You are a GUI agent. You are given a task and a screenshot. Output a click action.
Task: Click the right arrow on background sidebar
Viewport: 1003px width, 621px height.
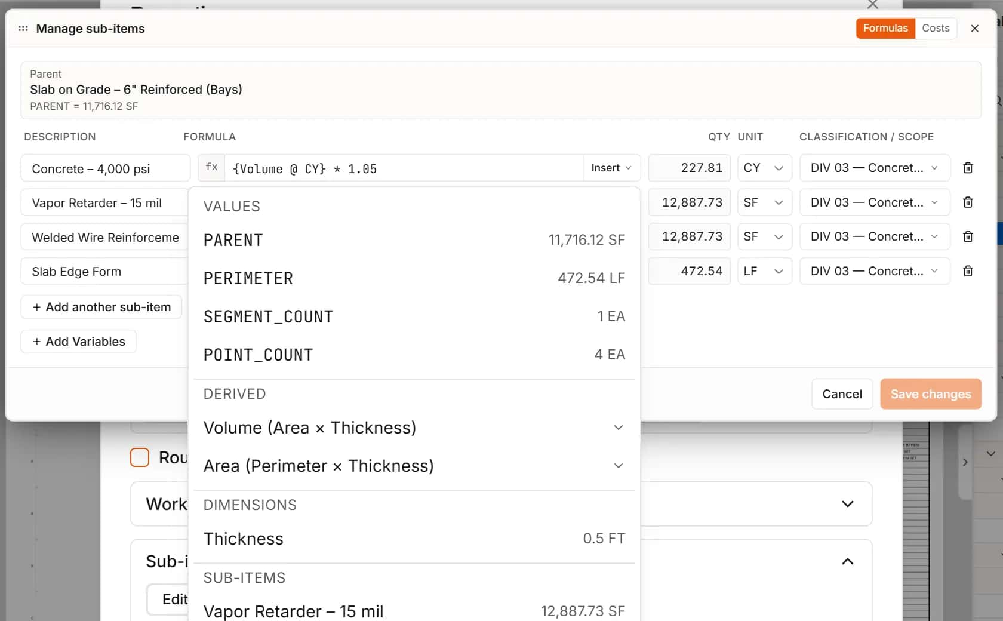(965, 462)
